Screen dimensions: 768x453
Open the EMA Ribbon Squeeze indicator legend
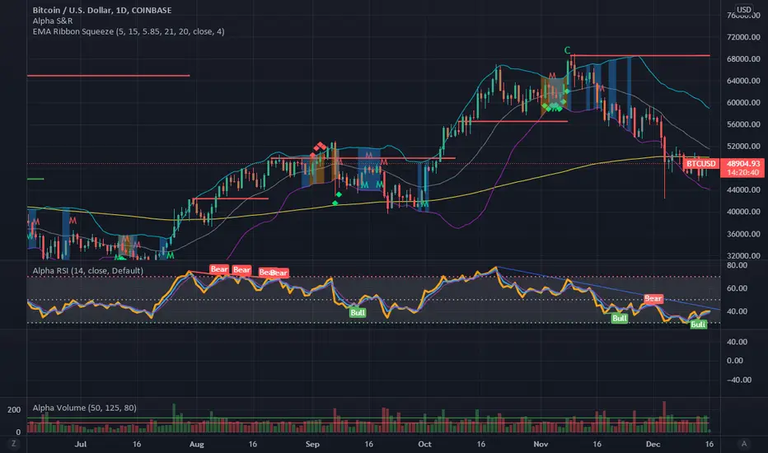[129, 31]
